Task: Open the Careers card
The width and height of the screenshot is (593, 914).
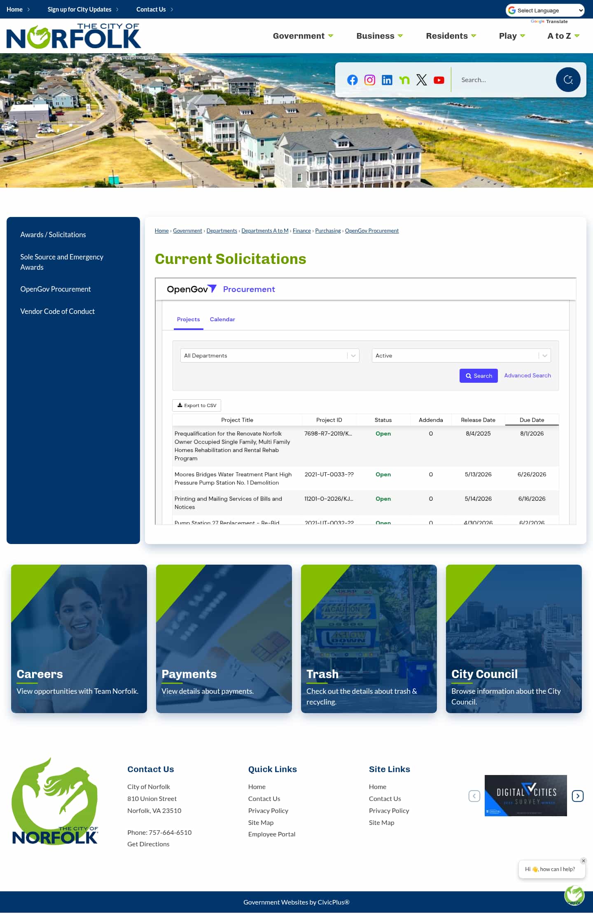Action: click(79, 639)
